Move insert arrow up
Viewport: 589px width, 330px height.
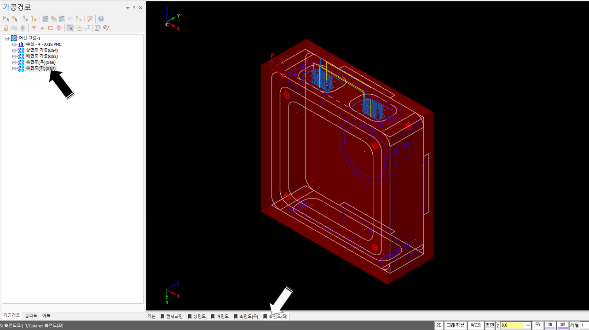[x=42, y=28]
